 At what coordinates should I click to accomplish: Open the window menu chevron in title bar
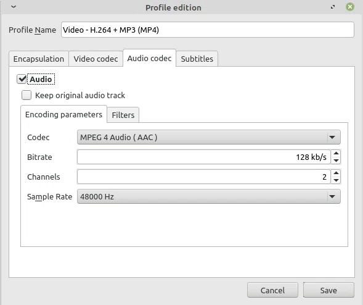pos(14,7)
